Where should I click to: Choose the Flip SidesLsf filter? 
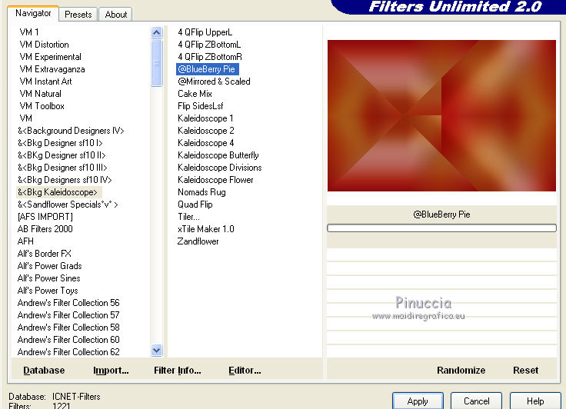[201, 106]
